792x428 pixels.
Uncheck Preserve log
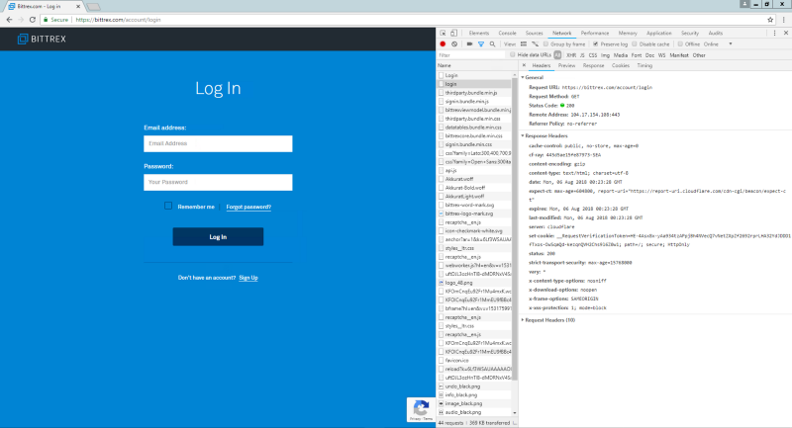[596, 44]
